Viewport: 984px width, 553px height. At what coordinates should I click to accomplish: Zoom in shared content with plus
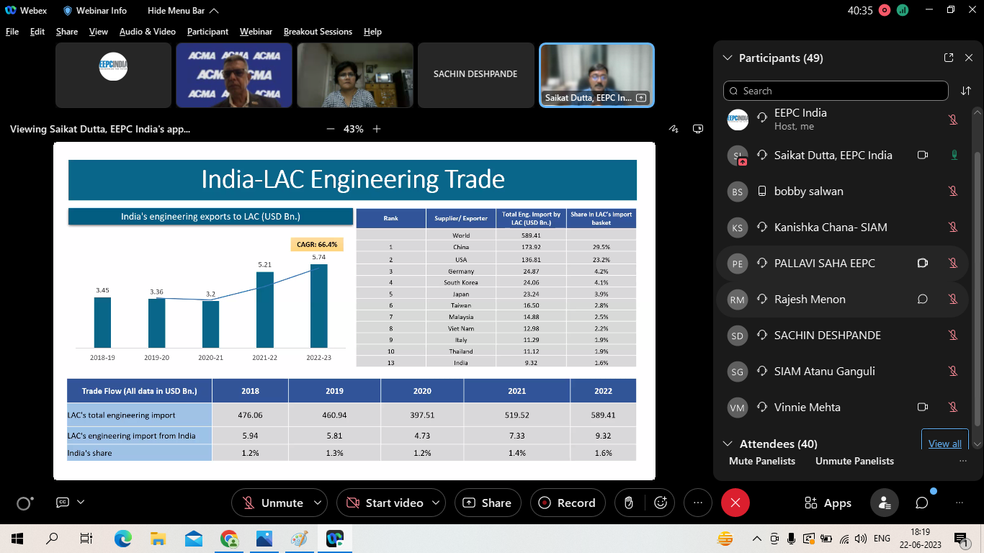point(377,129)
